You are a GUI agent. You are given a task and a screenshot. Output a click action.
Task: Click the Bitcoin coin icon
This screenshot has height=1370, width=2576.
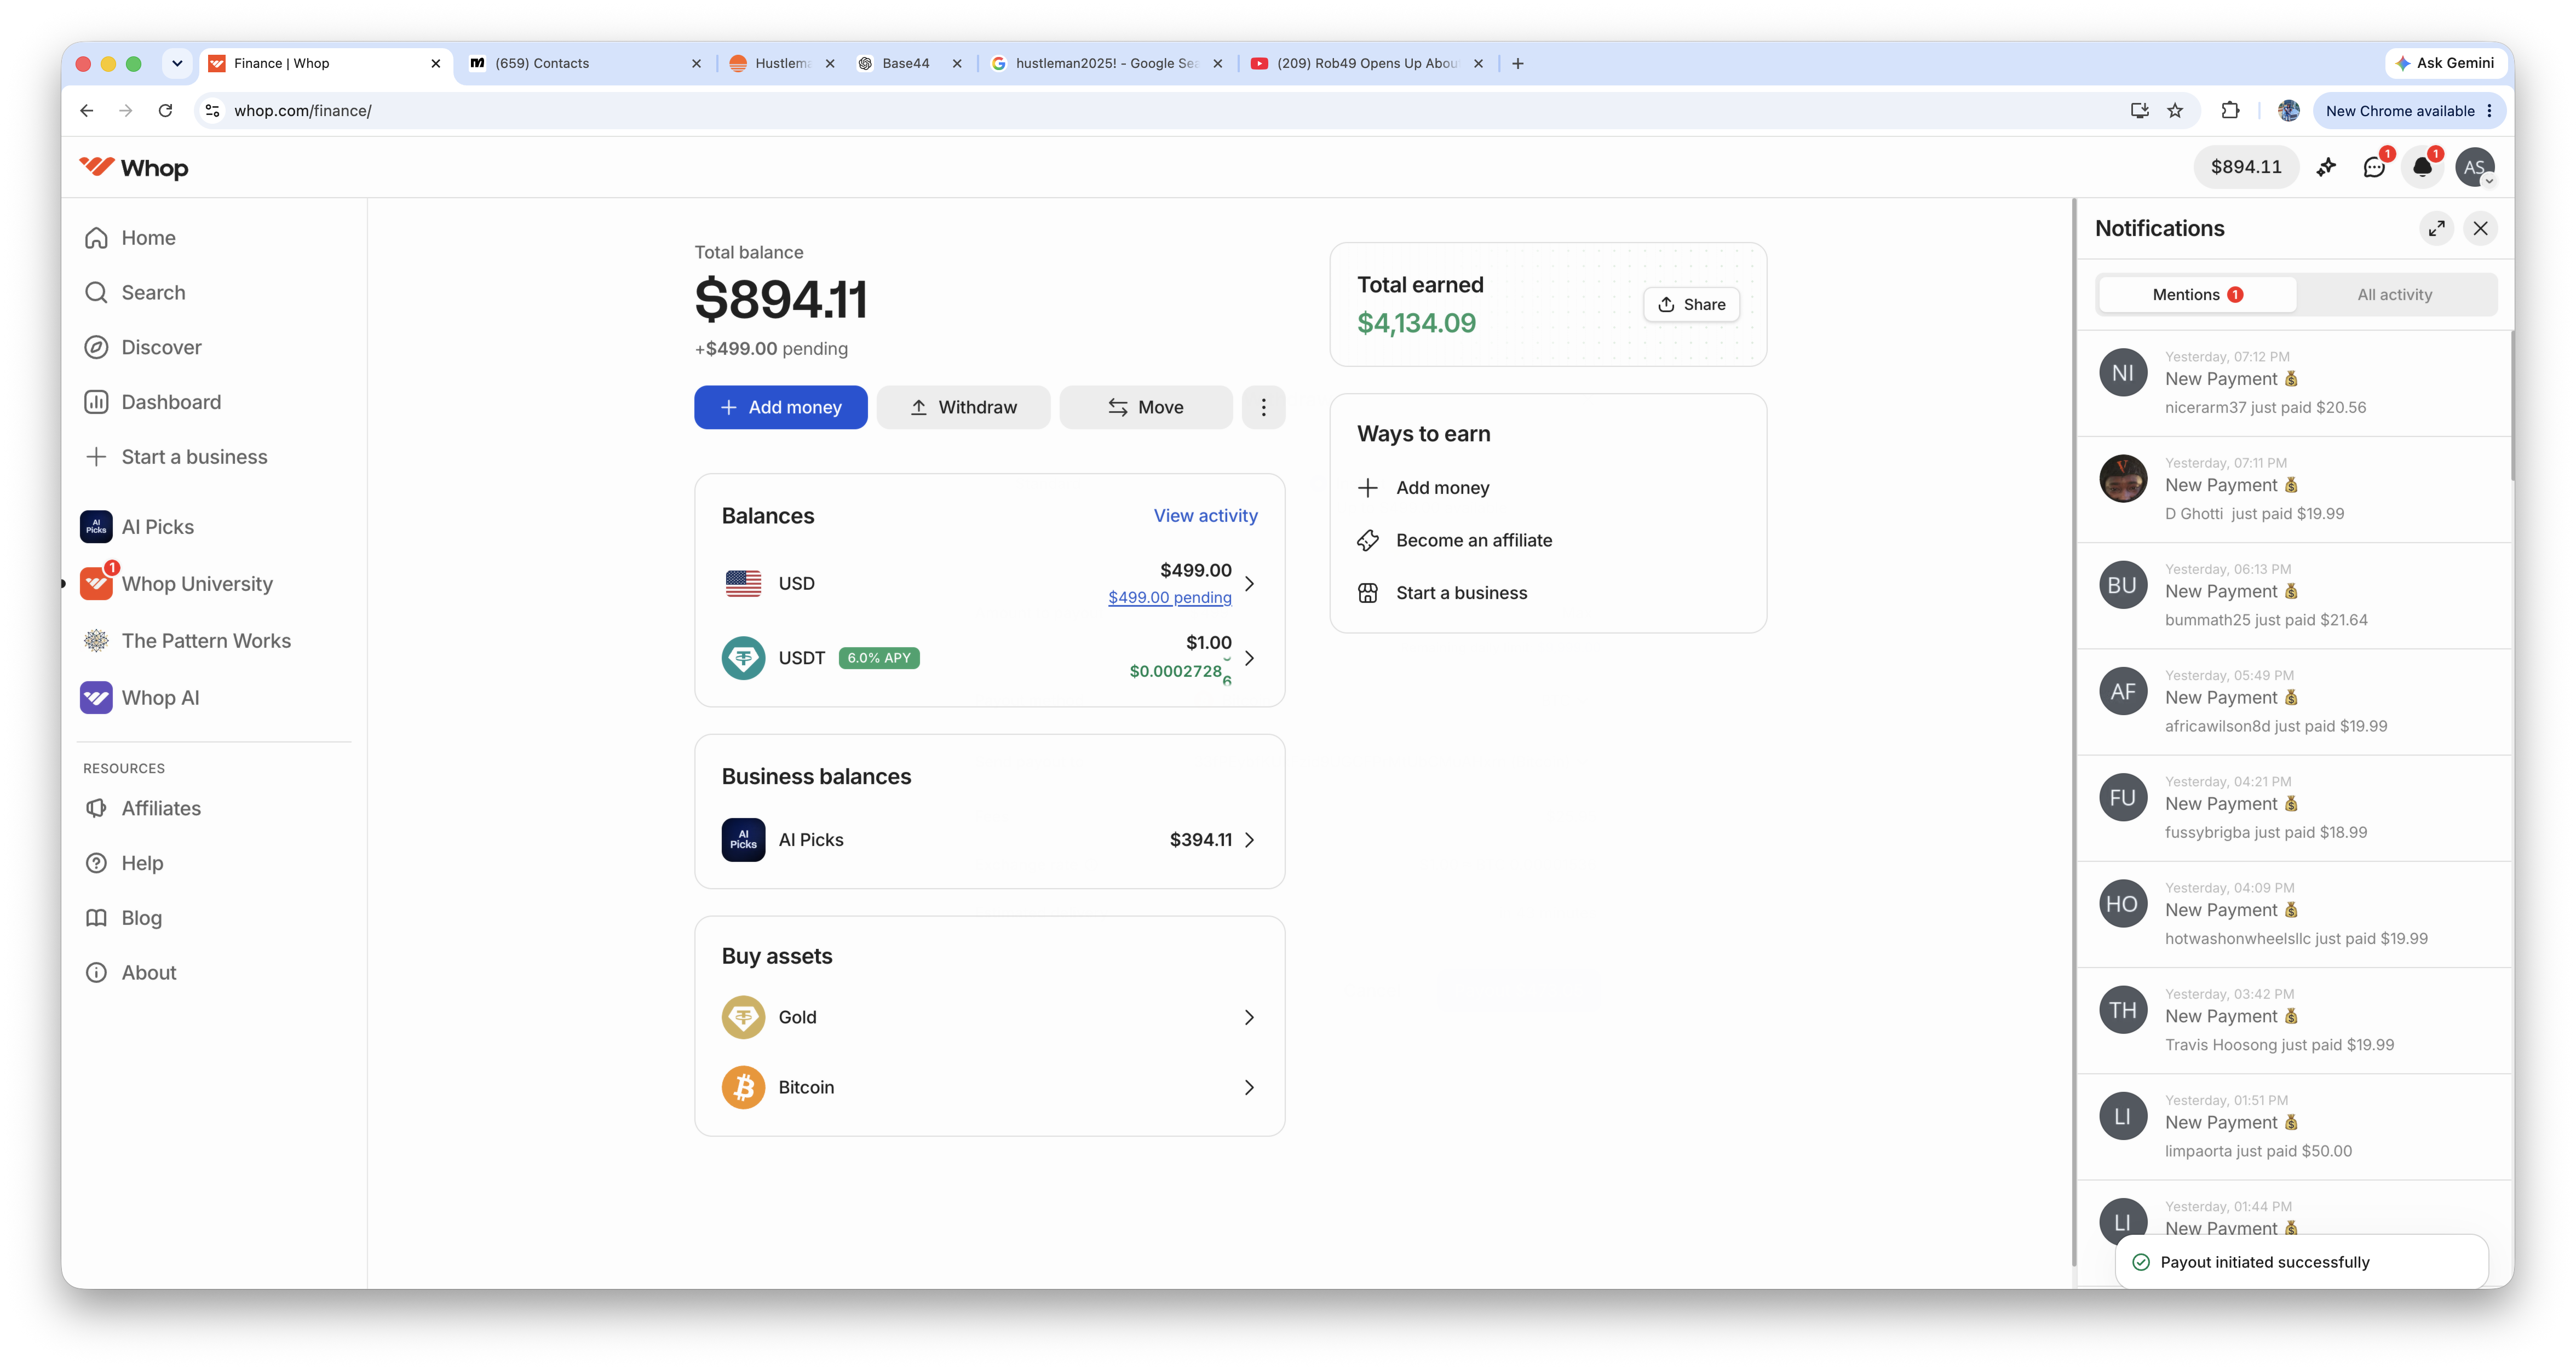pos(743,1088)
